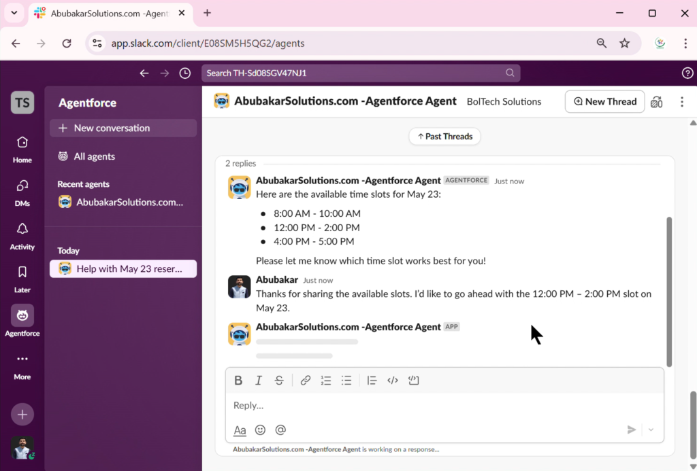The image size is (697, 471).
Task: Start a New conversation
Action: [123, 128]
